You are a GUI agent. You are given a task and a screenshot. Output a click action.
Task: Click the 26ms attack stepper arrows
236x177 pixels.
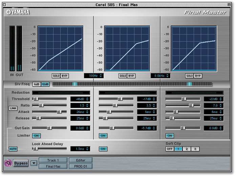click(87, 112)
